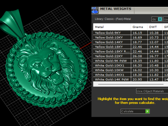168x126 pixels.
Task: Click the 11.82 DWT cell
Action: [x=155, y=75]
